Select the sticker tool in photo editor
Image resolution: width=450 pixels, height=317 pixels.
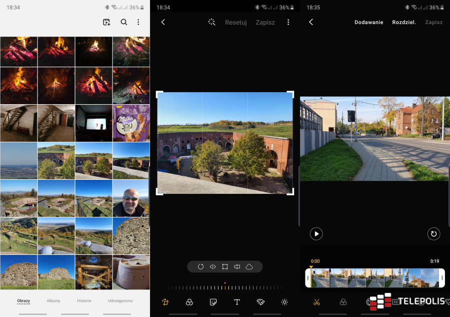[x=213, y=302]
